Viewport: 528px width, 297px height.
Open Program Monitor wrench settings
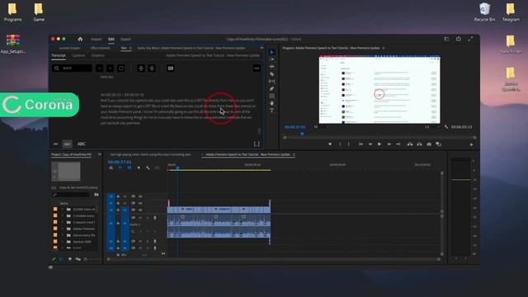[x=446, y=127]
